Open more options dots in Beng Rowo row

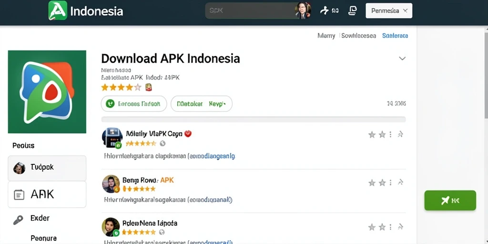(x=391, y=183)
